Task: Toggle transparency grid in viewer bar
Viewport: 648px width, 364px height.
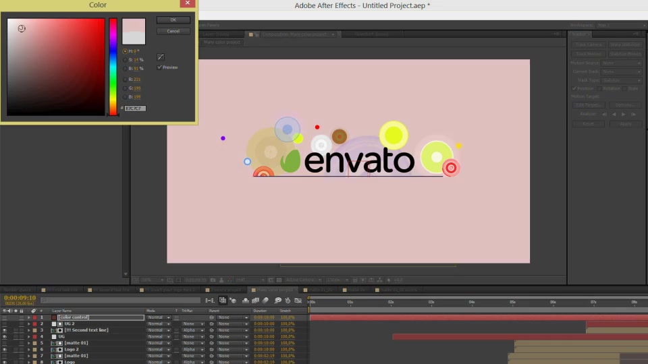Action: 279,280
